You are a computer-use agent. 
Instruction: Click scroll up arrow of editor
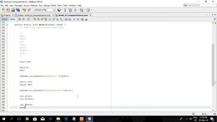(213, 23)
